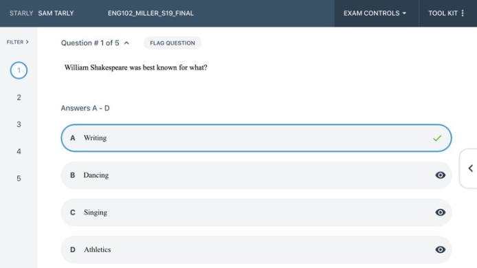This screenshot has width=477, height=268.
Task: Expand the Filter sidebar arrow
Action: 27,42
